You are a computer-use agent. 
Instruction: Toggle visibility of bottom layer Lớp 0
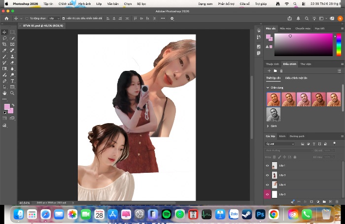[267, 194]
